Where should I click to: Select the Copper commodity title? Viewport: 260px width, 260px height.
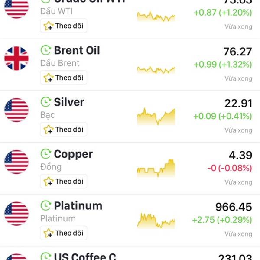(x=73, y=154)
